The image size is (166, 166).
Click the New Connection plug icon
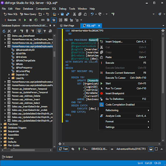click(x=21, y=31)
